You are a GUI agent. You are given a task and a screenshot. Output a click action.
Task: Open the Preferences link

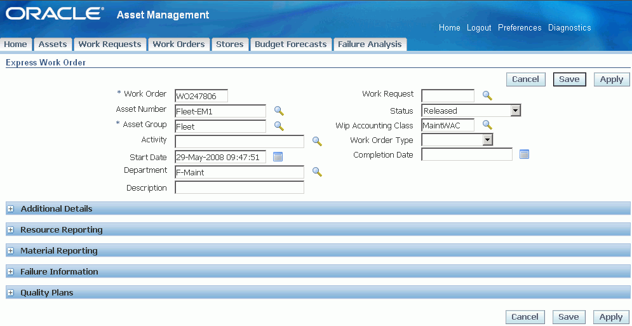tap(520, 28)
